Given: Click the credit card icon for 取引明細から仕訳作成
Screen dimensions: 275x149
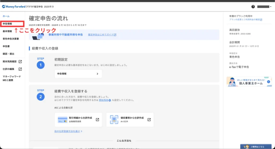Looking at the screenshot, I should [62, 120].
